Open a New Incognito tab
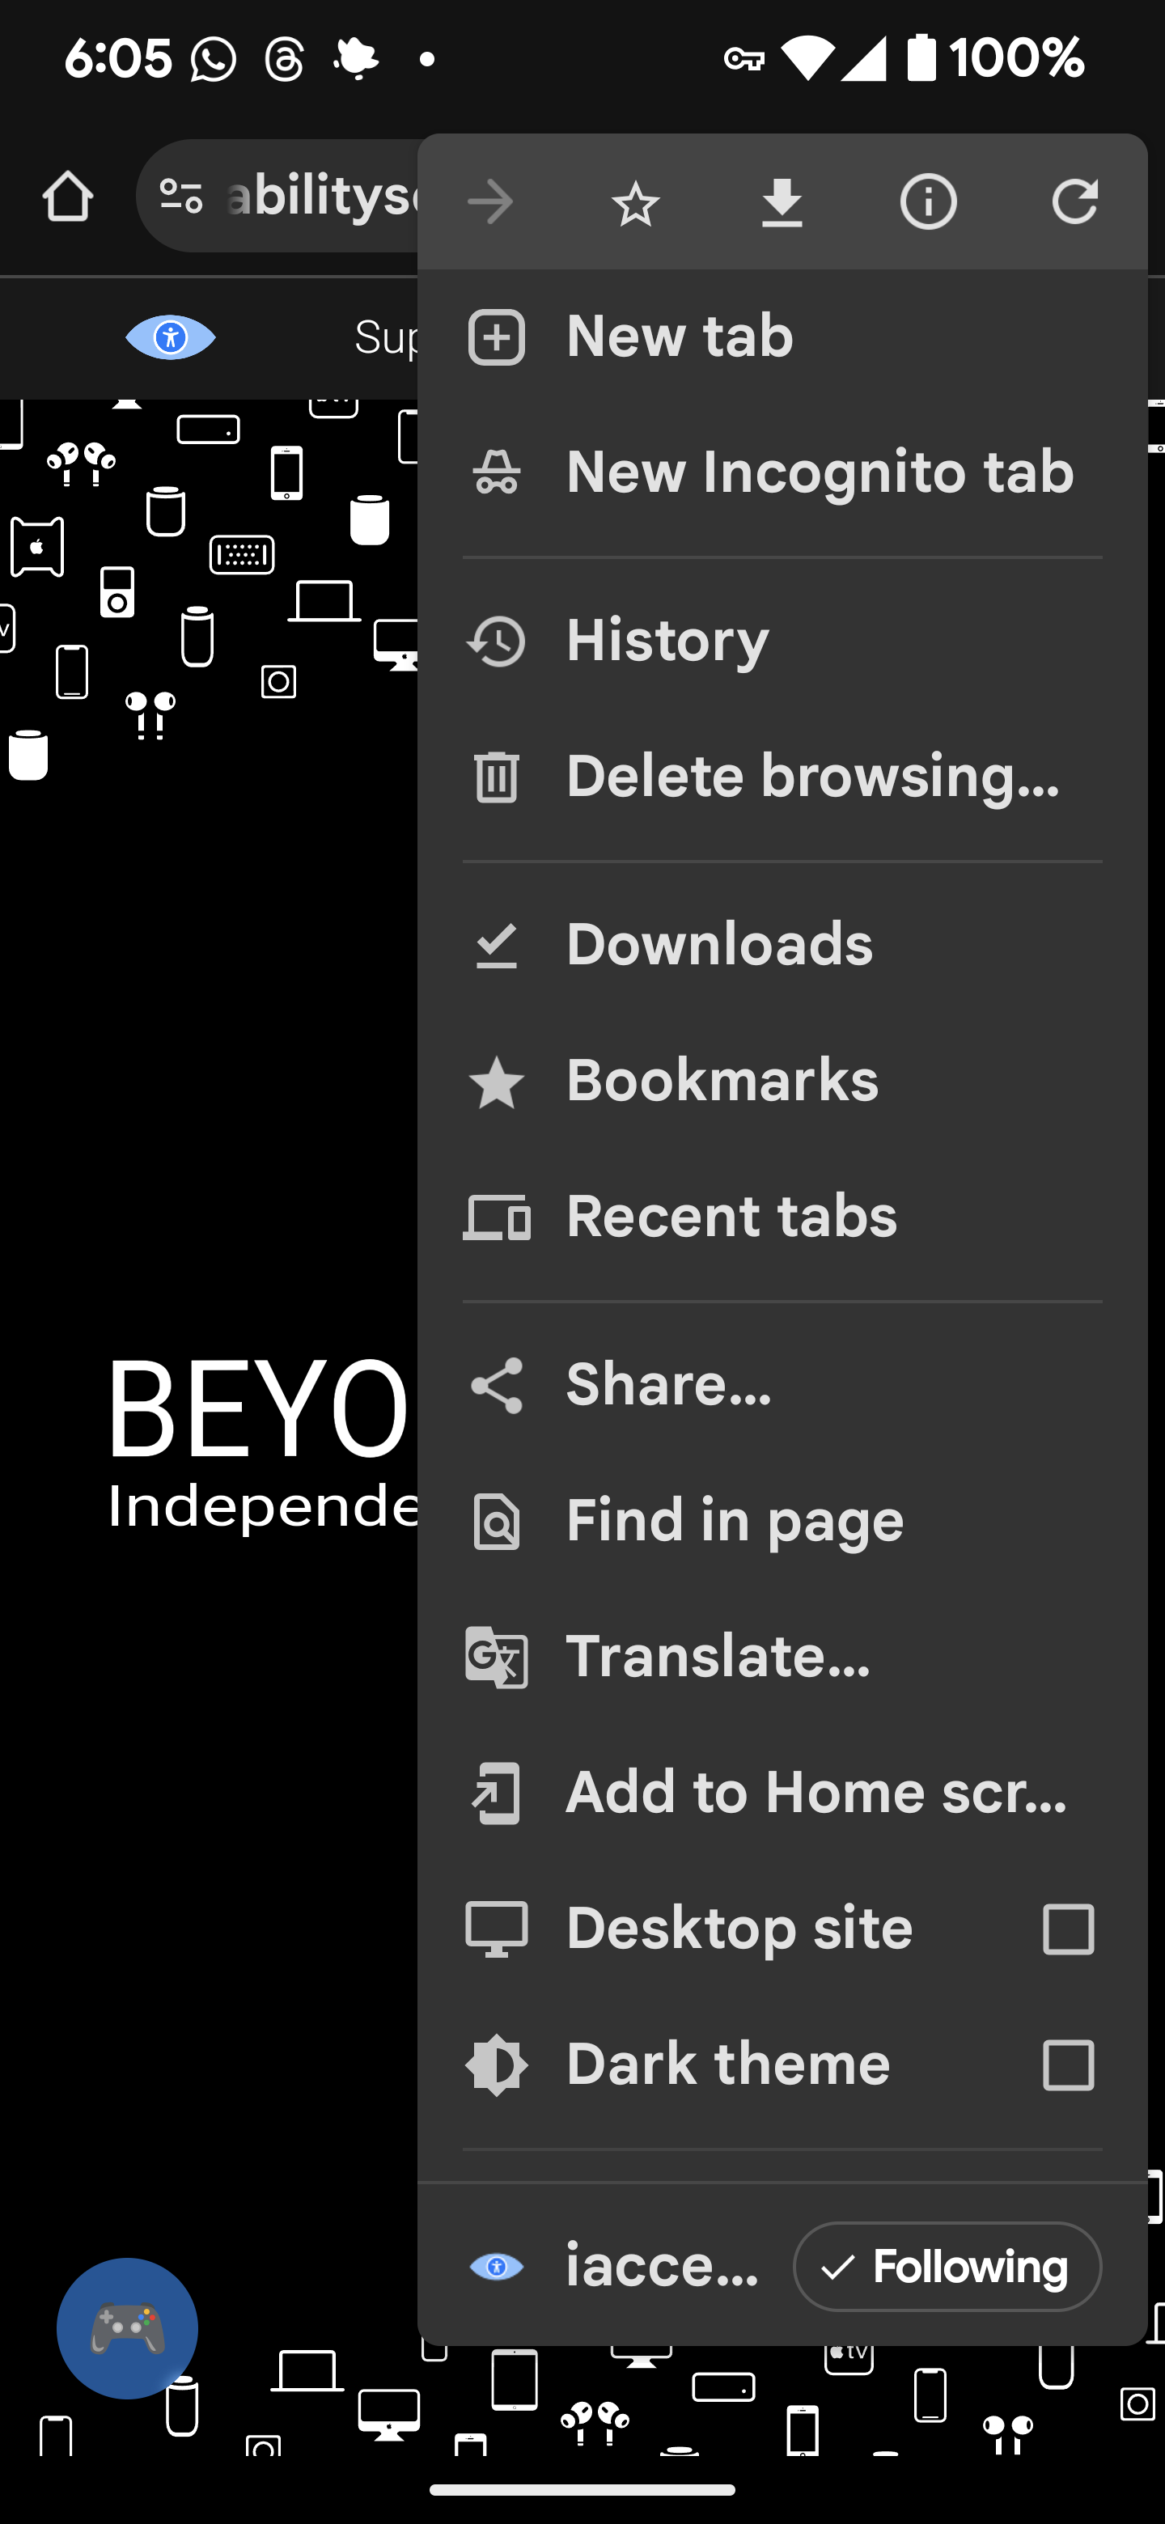Image resolution: width=1165 pixels, height=2524 pixels. pos(819,473)
